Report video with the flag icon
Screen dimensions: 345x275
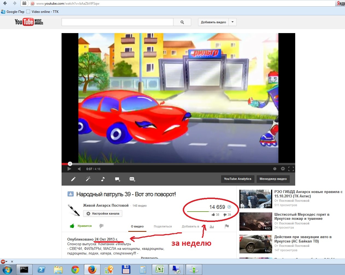(x=227, y=226)
